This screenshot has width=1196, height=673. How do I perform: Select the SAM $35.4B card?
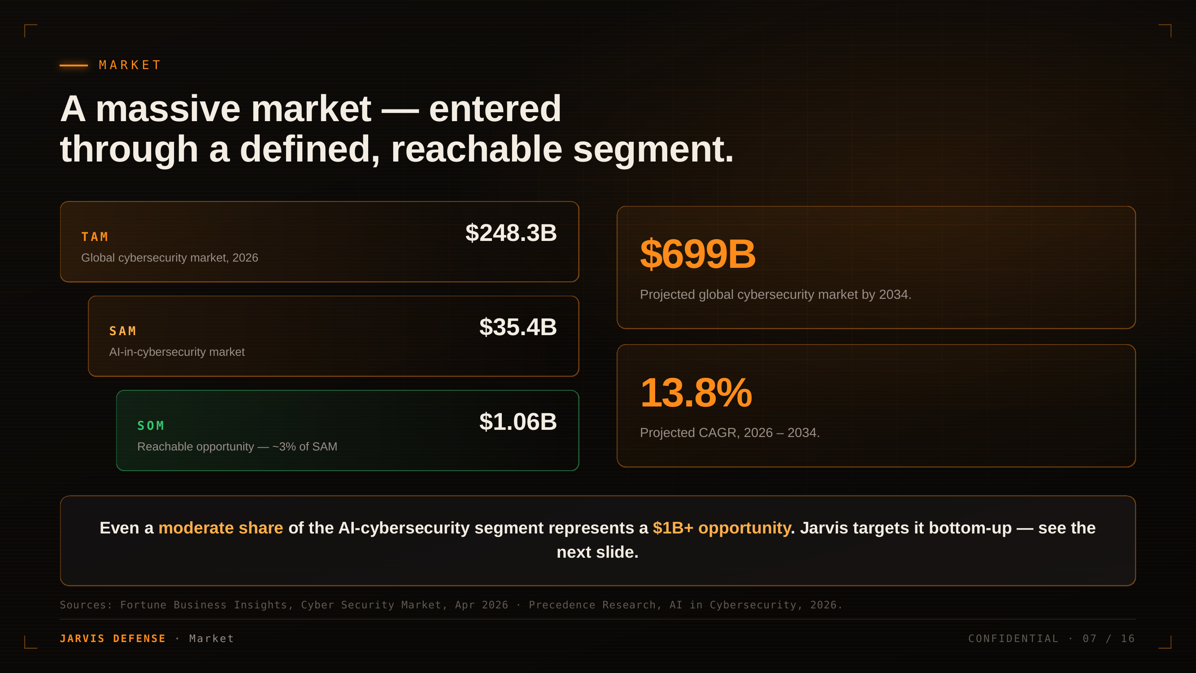point(333,336)
